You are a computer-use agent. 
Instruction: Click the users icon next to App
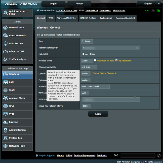153,11
